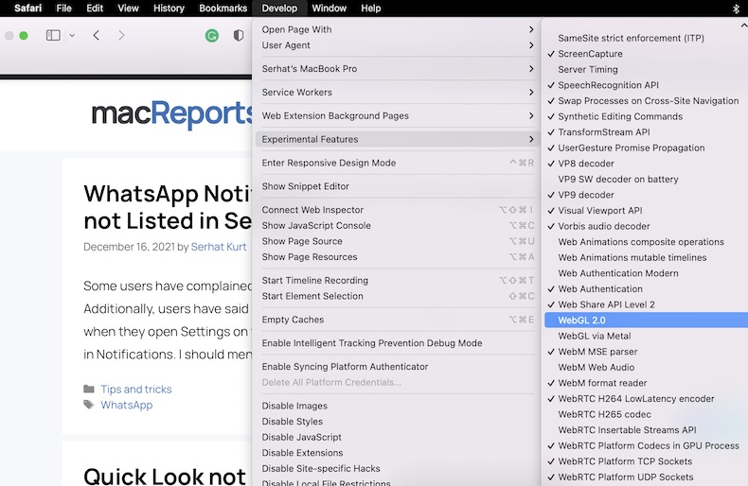The width and height of the screenshot is (748, 486).
Task: Enable VP9 SW decoder on battery
Action: (x=646, y=179)
